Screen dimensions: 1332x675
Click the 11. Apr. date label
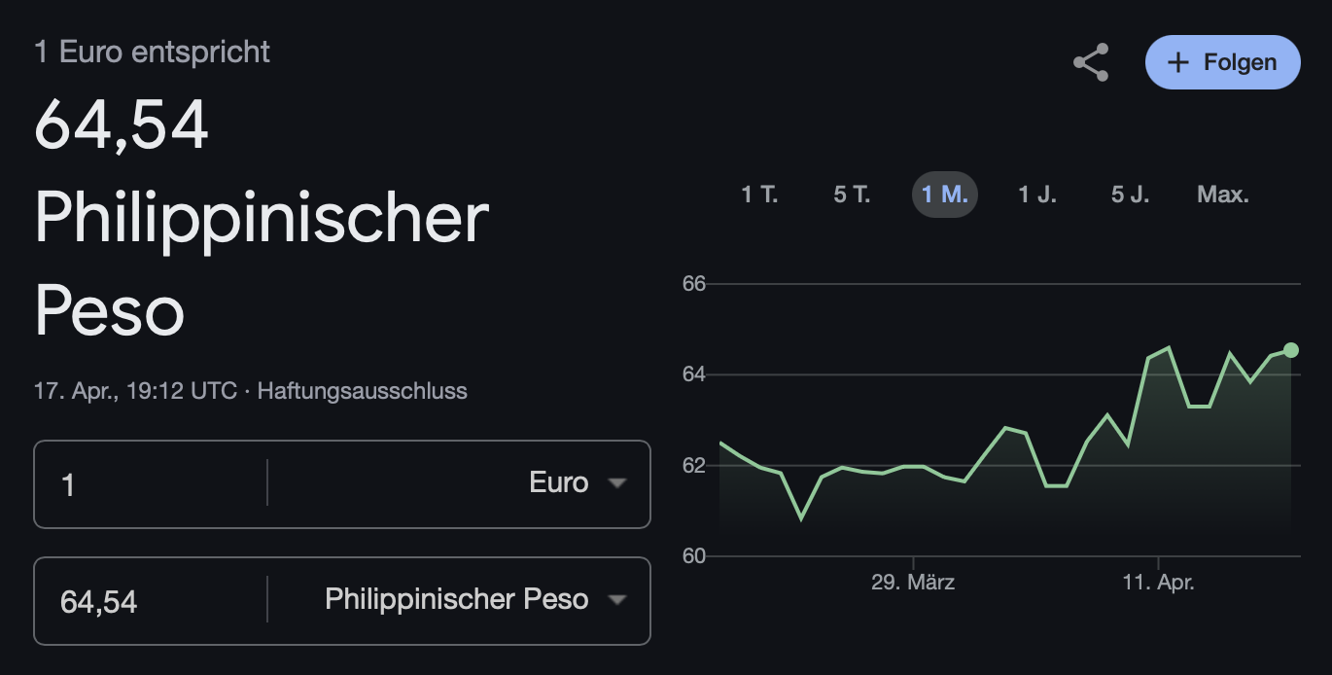click(x=1158, y=584)
